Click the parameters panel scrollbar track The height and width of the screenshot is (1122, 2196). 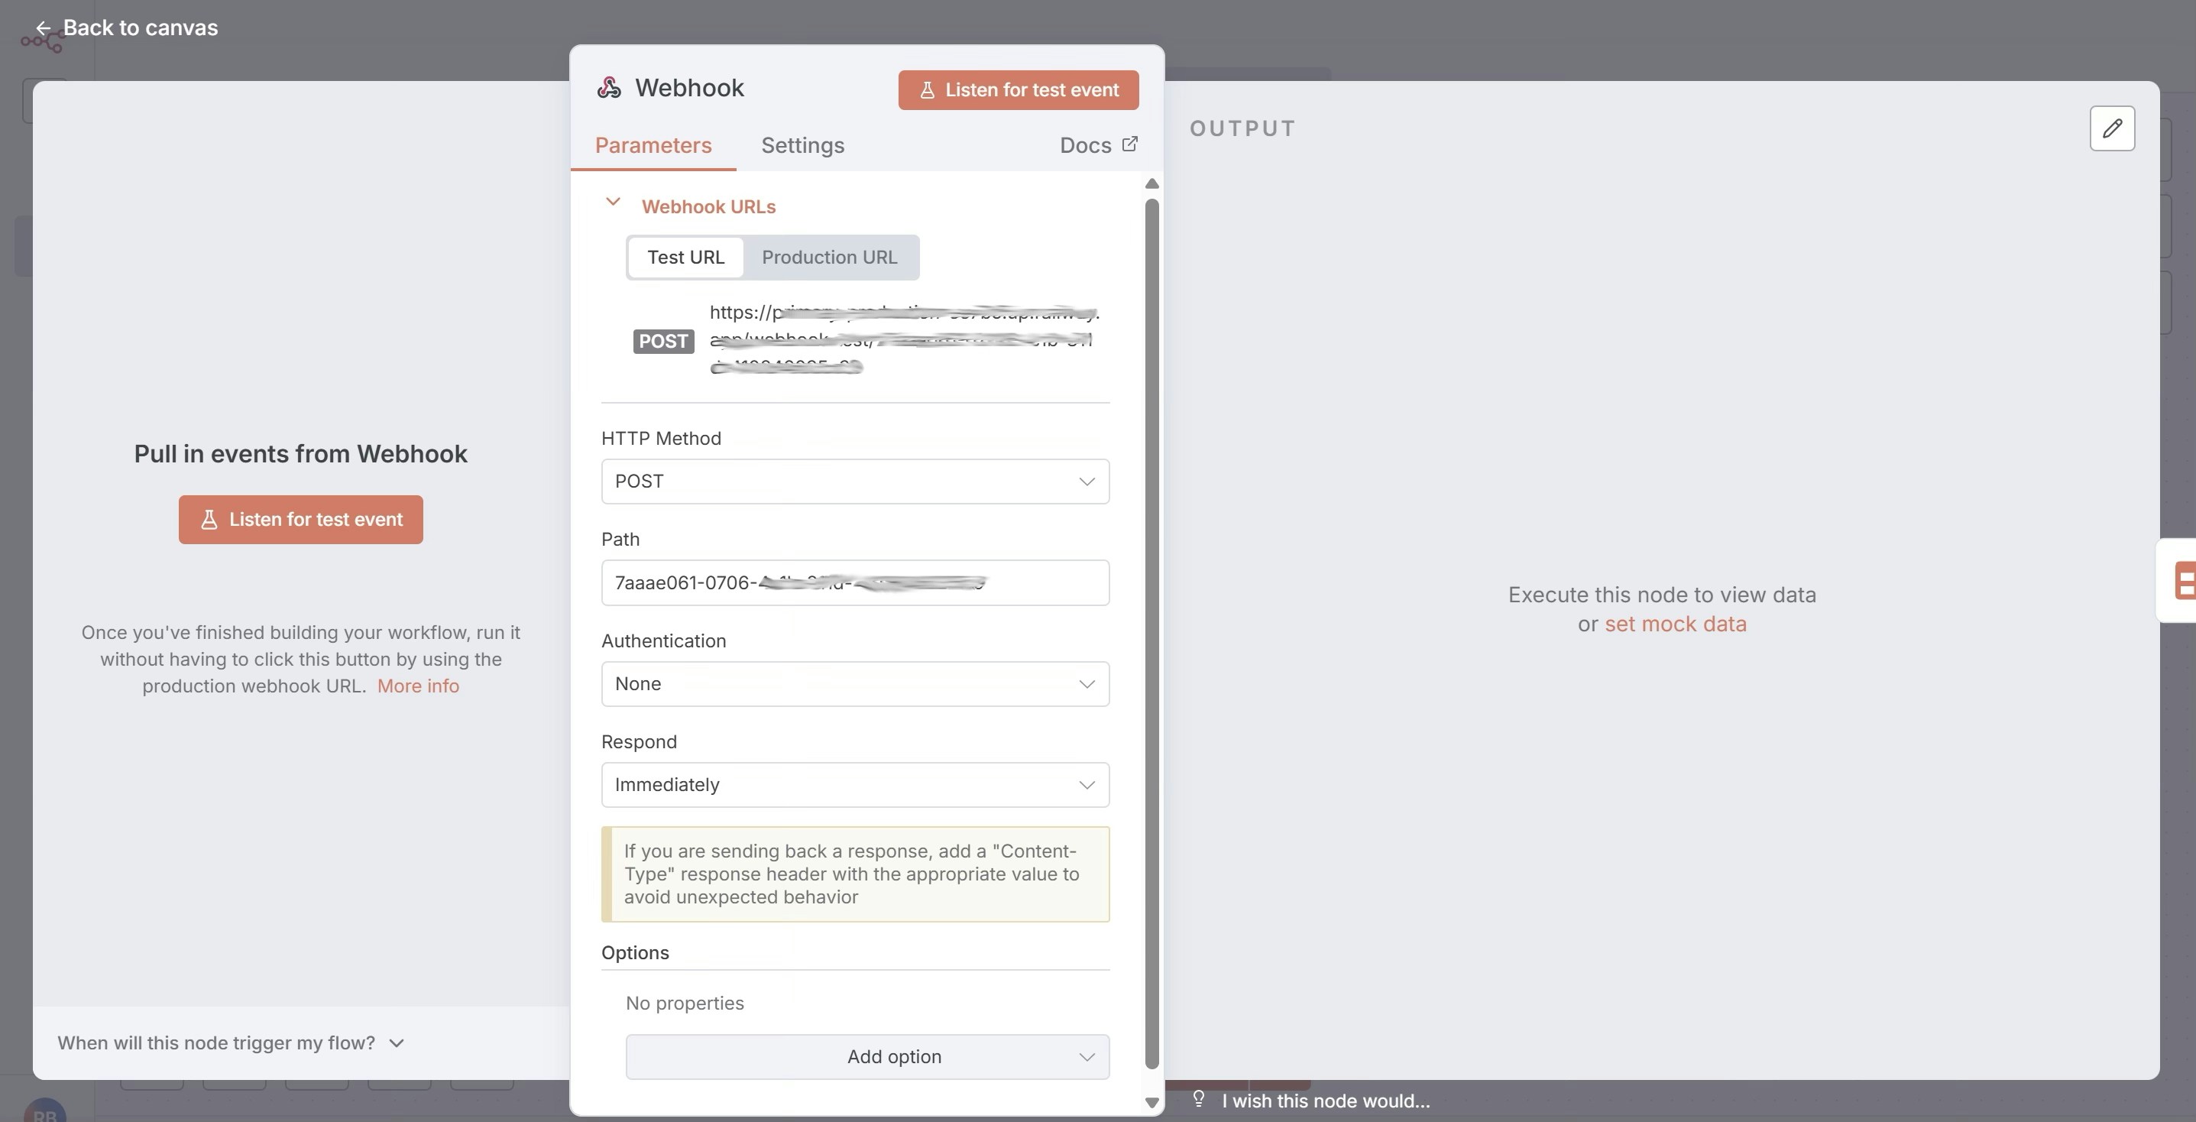1151,631
